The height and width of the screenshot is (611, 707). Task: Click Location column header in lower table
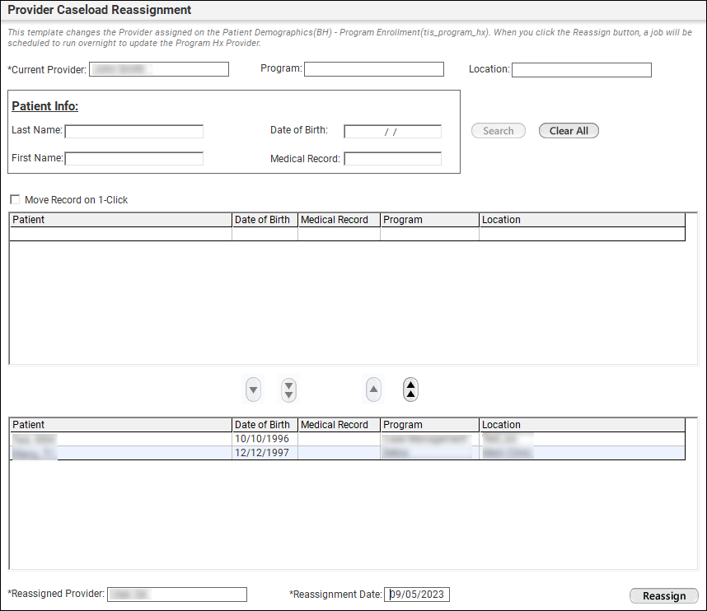click(582, 425)
